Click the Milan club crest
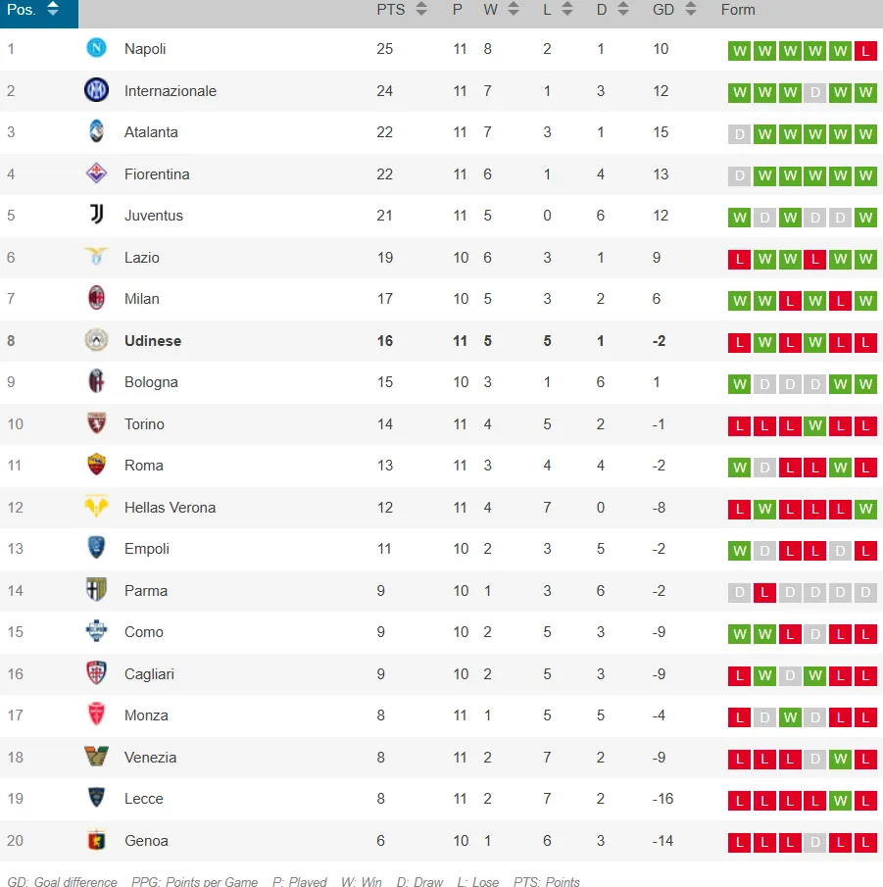 [x=96, y=299]
